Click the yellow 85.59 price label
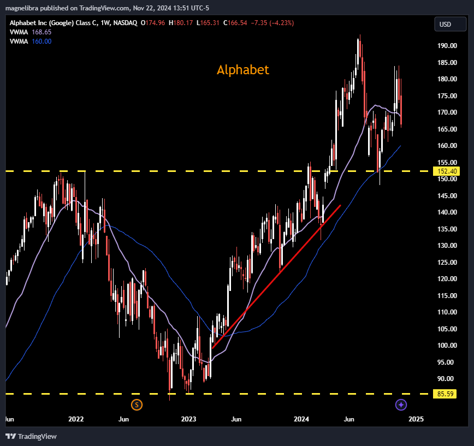The width and height of the screenshot is (474, 446). (x=445, y=394)
